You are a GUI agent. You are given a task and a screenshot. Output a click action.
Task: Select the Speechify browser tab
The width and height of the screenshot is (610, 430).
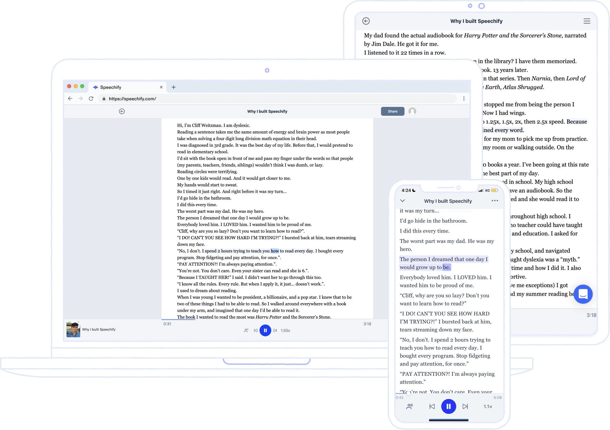coord(128,87)
